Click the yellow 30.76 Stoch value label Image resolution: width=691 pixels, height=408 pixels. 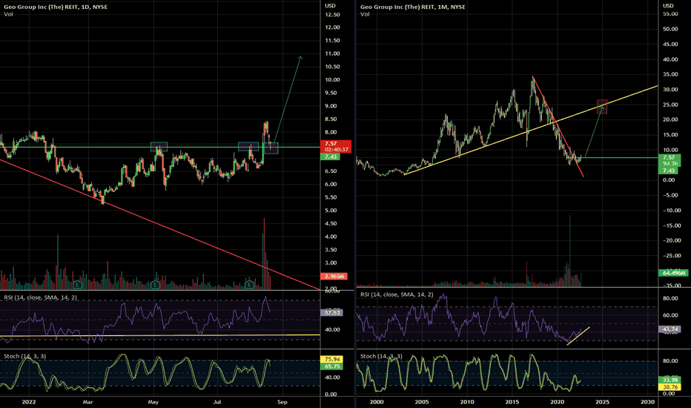pyautogui.click(x=669, y=386)
